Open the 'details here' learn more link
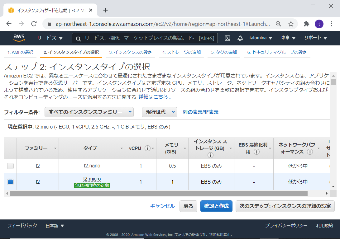 coord(153,97)
